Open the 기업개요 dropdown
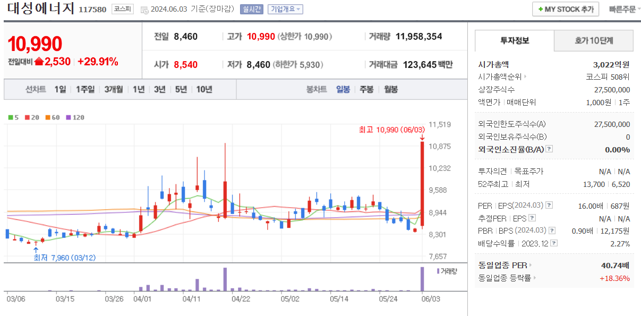Image resolution: width=641 pixels, height=316 pixels. pyautogui.click(x=286, y=9)
